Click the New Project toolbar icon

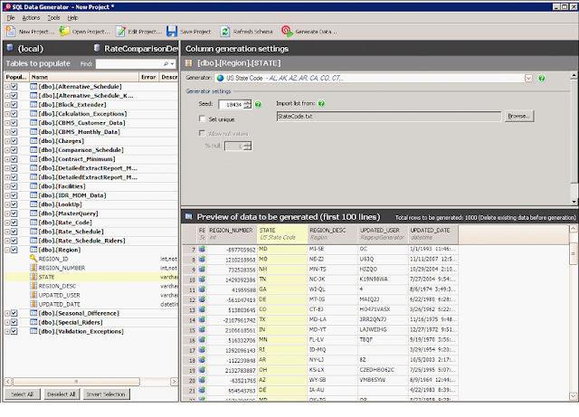tap(11, 31)
